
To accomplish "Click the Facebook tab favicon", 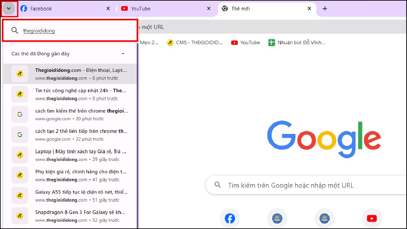I will click(24, 9).
